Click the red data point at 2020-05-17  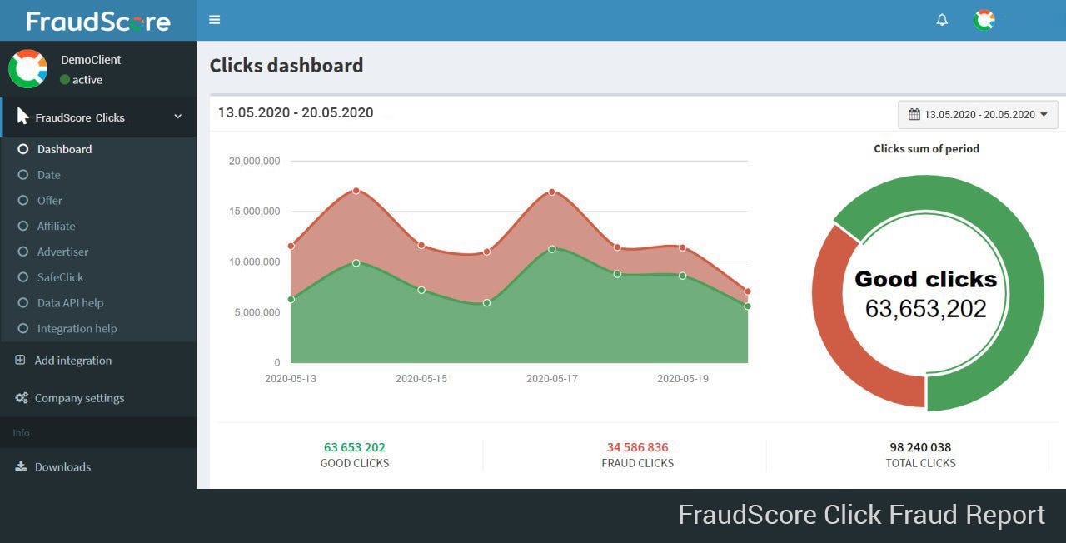tap(552, 192)
